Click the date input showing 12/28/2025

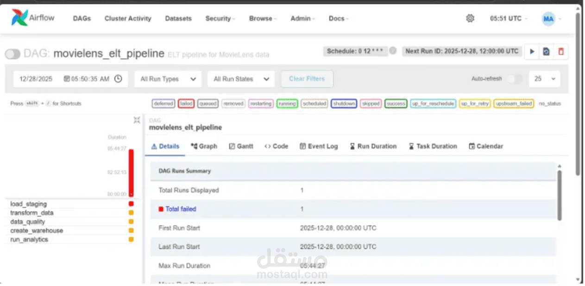(x=70, y=79)
